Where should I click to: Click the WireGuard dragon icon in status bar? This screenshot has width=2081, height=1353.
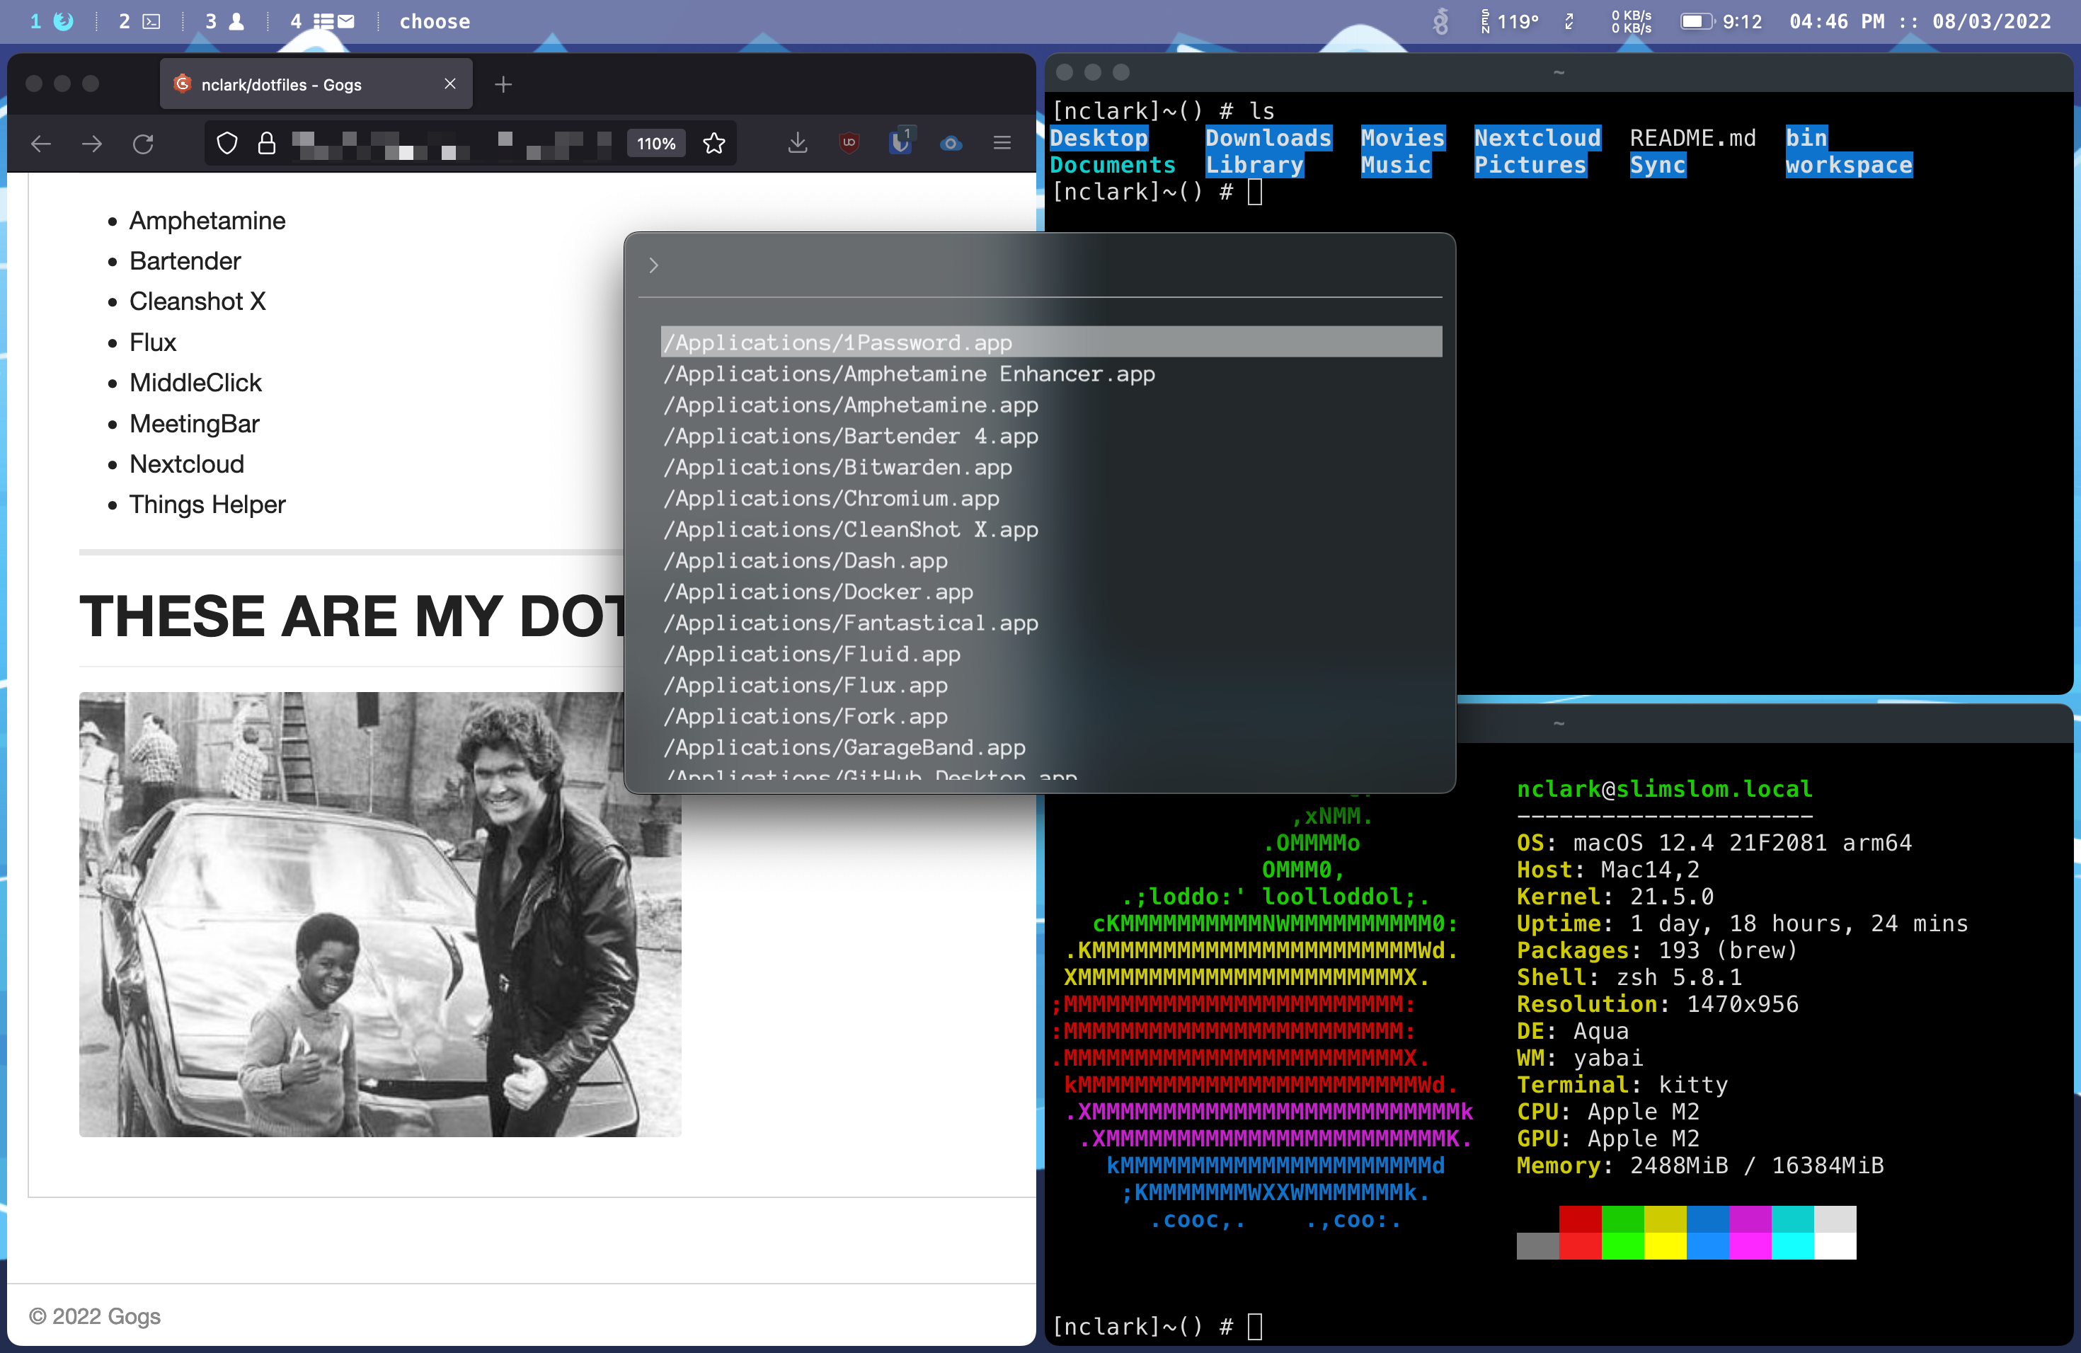(x=1440, y=21)
